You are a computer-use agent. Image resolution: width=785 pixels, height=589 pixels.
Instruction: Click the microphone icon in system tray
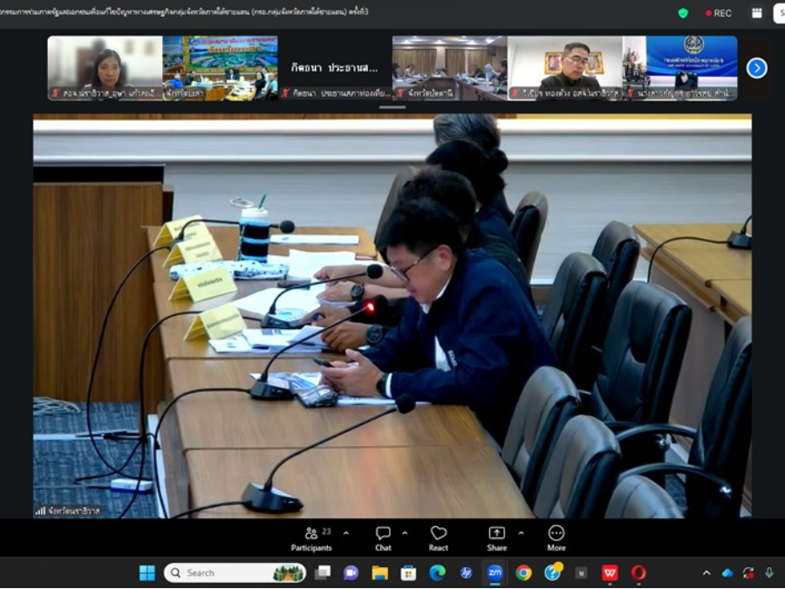[x=769, y=572]
